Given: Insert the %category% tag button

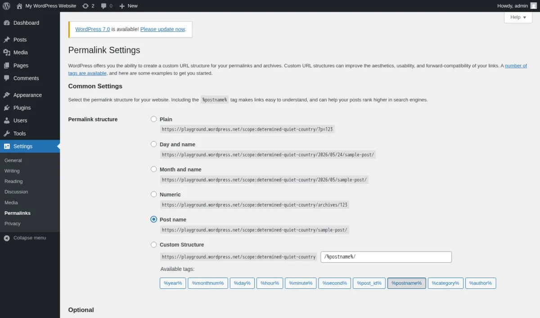Looking at the screenshot, I should (x=445, y=283).
